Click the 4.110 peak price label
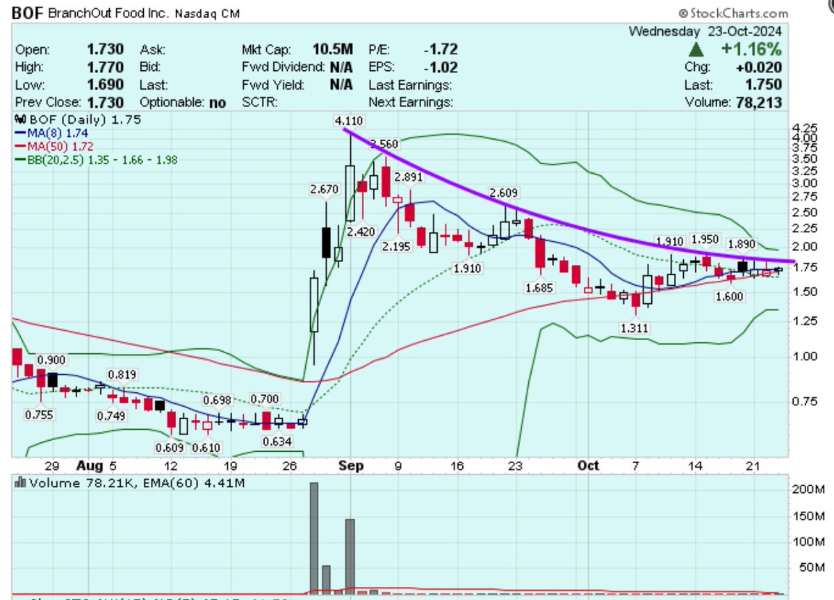 point(347,121)
